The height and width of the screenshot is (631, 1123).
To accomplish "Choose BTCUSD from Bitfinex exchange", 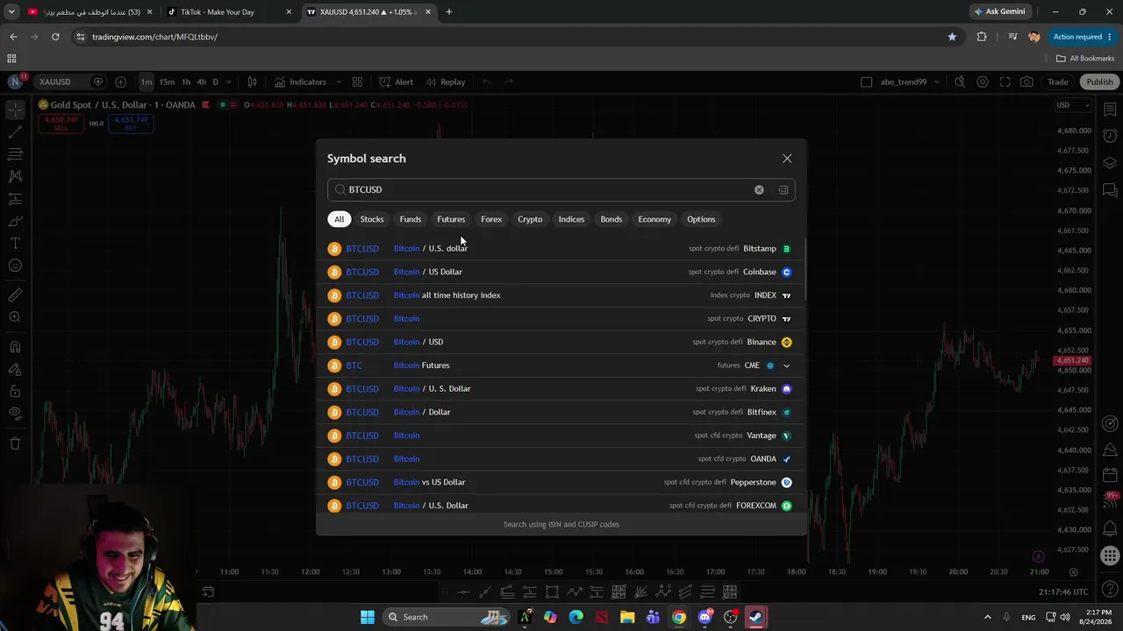I will (560, 412).
